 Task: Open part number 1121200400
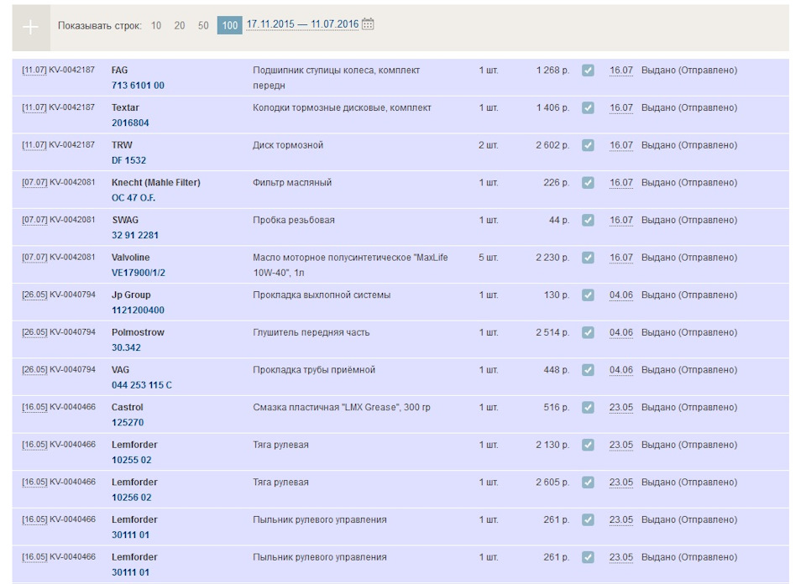pyautogui.click(x=138, y=310)
